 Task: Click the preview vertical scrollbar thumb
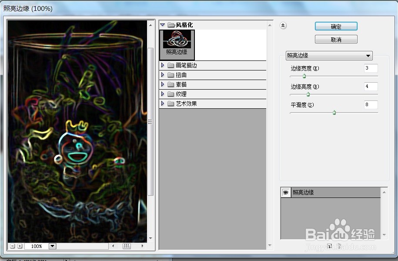tap(151, 122)
